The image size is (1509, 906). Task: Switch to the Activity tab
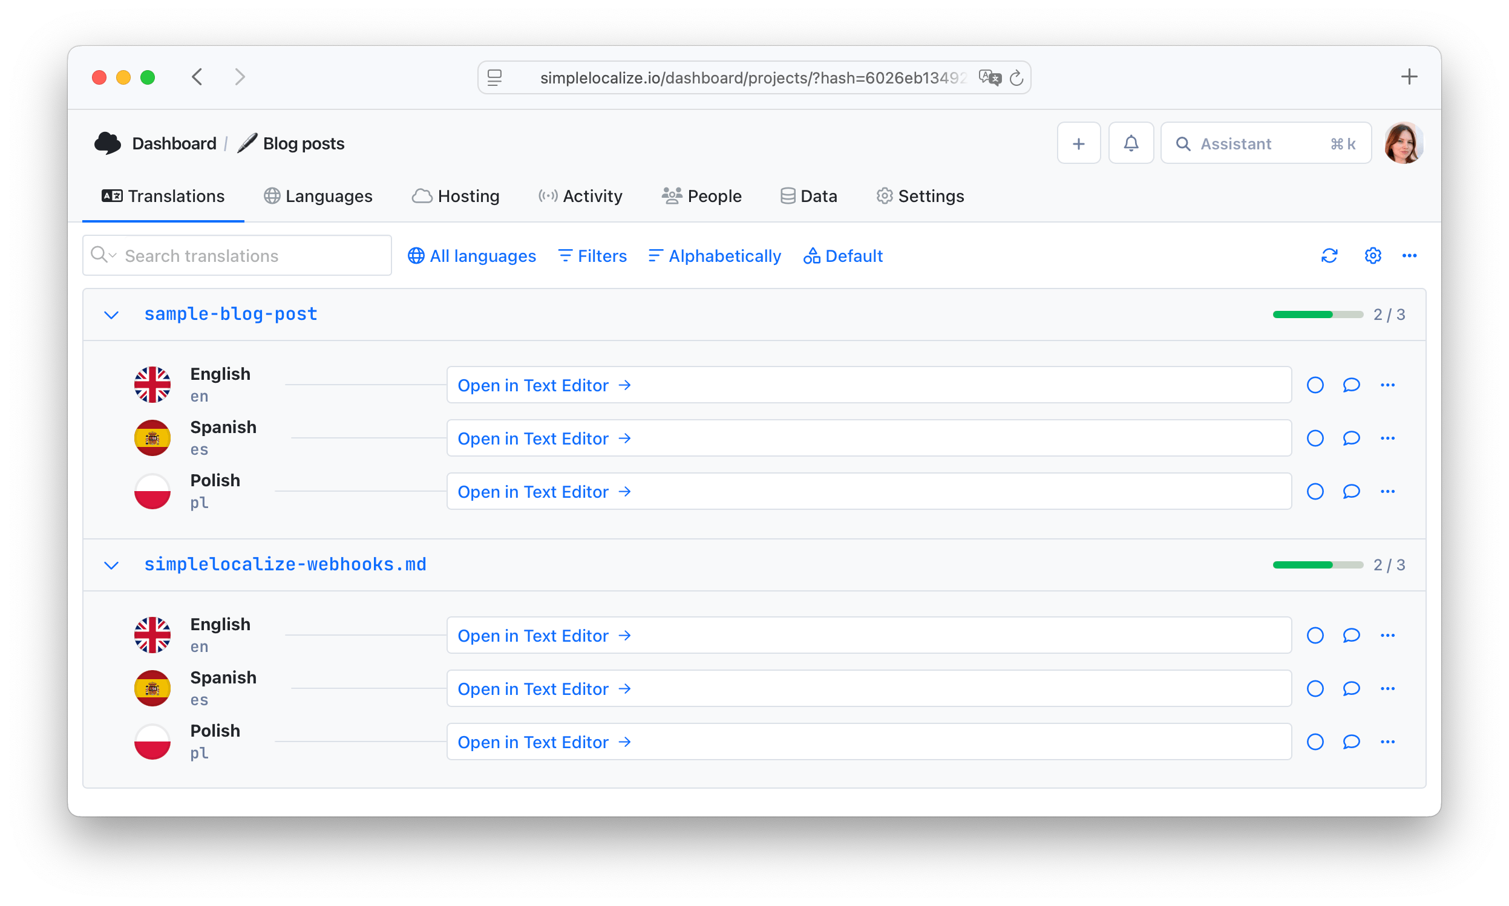tap(580, 196)
